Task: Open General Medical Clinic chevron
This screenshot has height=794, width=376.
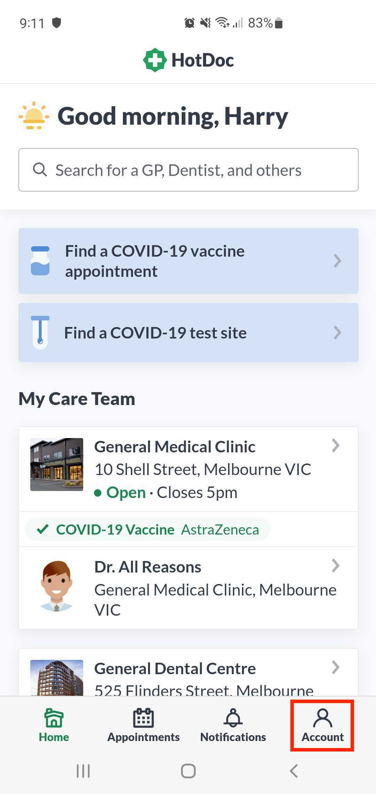Action: [336, 445]
